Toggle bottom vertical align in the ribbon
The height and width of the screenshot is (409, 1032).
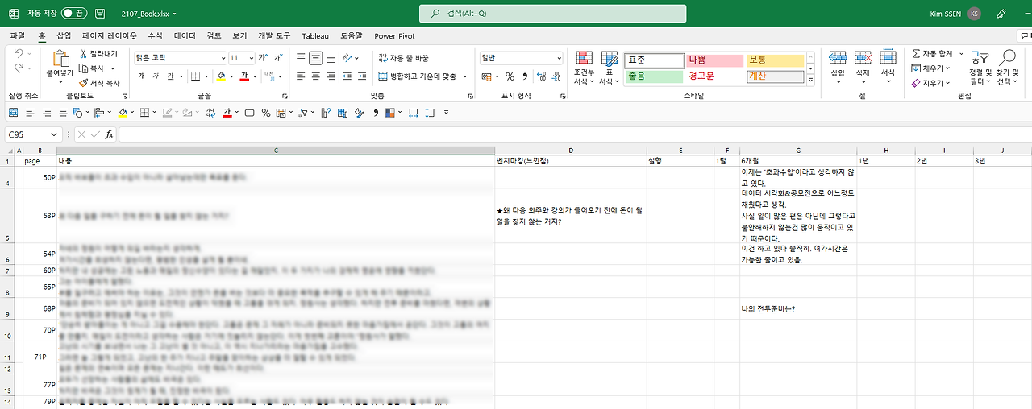click(x=331, y=58)
